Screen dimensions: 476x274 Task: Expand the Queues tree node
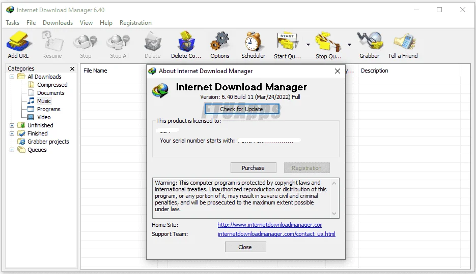click(x=12, y=150)
